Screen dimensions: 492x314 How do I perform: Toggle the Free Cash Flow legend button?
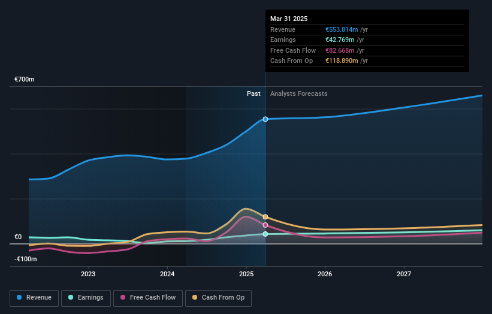(148, 298)
